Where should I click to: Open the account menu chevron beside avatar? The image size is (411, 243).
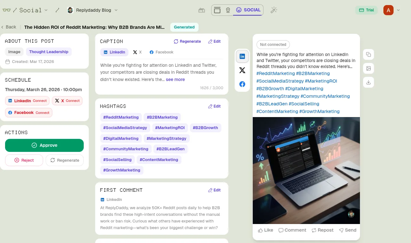point(398,10)
